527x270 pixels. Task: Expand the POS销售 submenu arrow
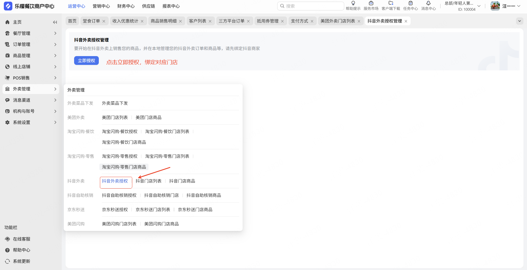(x=55, y=78)
